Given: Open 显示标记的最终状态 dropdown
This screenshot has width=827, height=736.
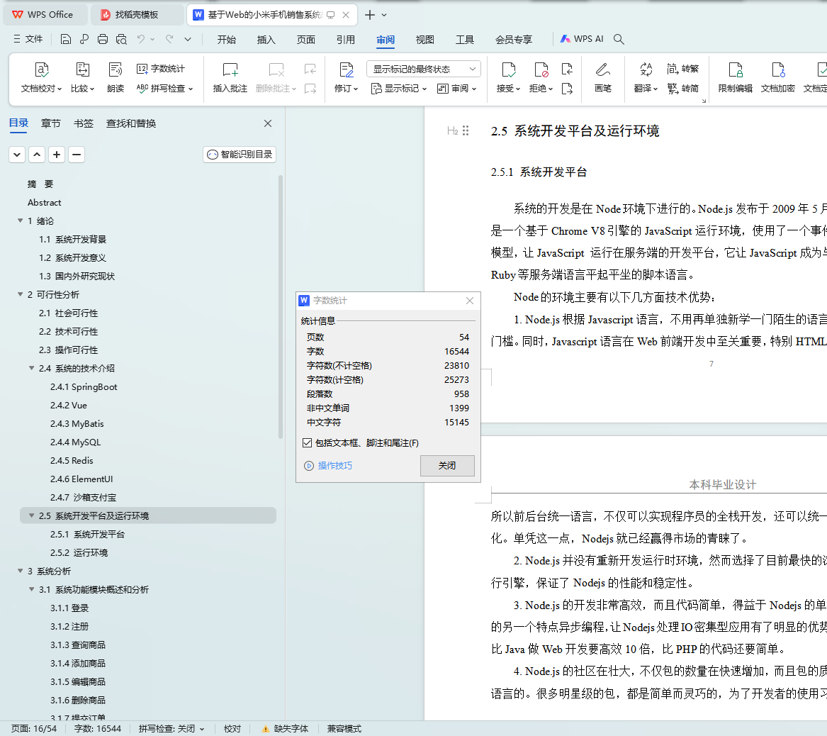Looking at the screenshot, I should tap(424, 69).
